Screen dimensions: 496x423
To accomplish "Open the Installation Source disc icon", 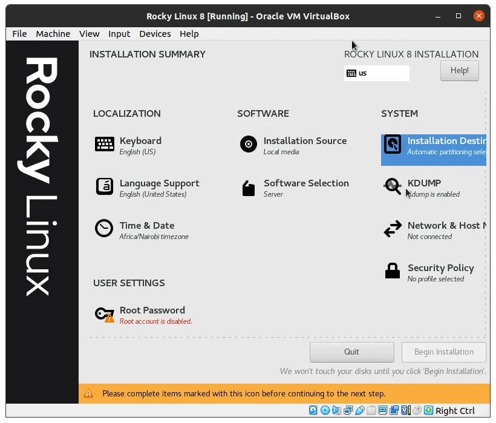I will click(248, 144).
